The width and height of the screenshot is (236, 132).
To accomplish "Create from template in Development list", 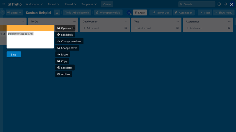I will [x=126, y=28].
